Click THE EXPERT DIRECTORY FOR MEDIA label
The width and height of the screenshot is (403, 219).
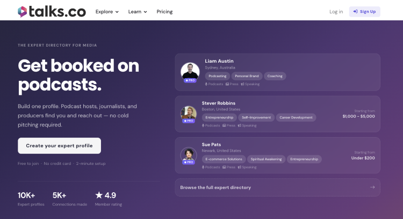[57, 46]
